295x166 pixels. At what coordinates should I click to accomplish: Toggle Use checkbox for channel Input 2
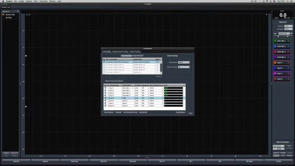click(105, 90)
